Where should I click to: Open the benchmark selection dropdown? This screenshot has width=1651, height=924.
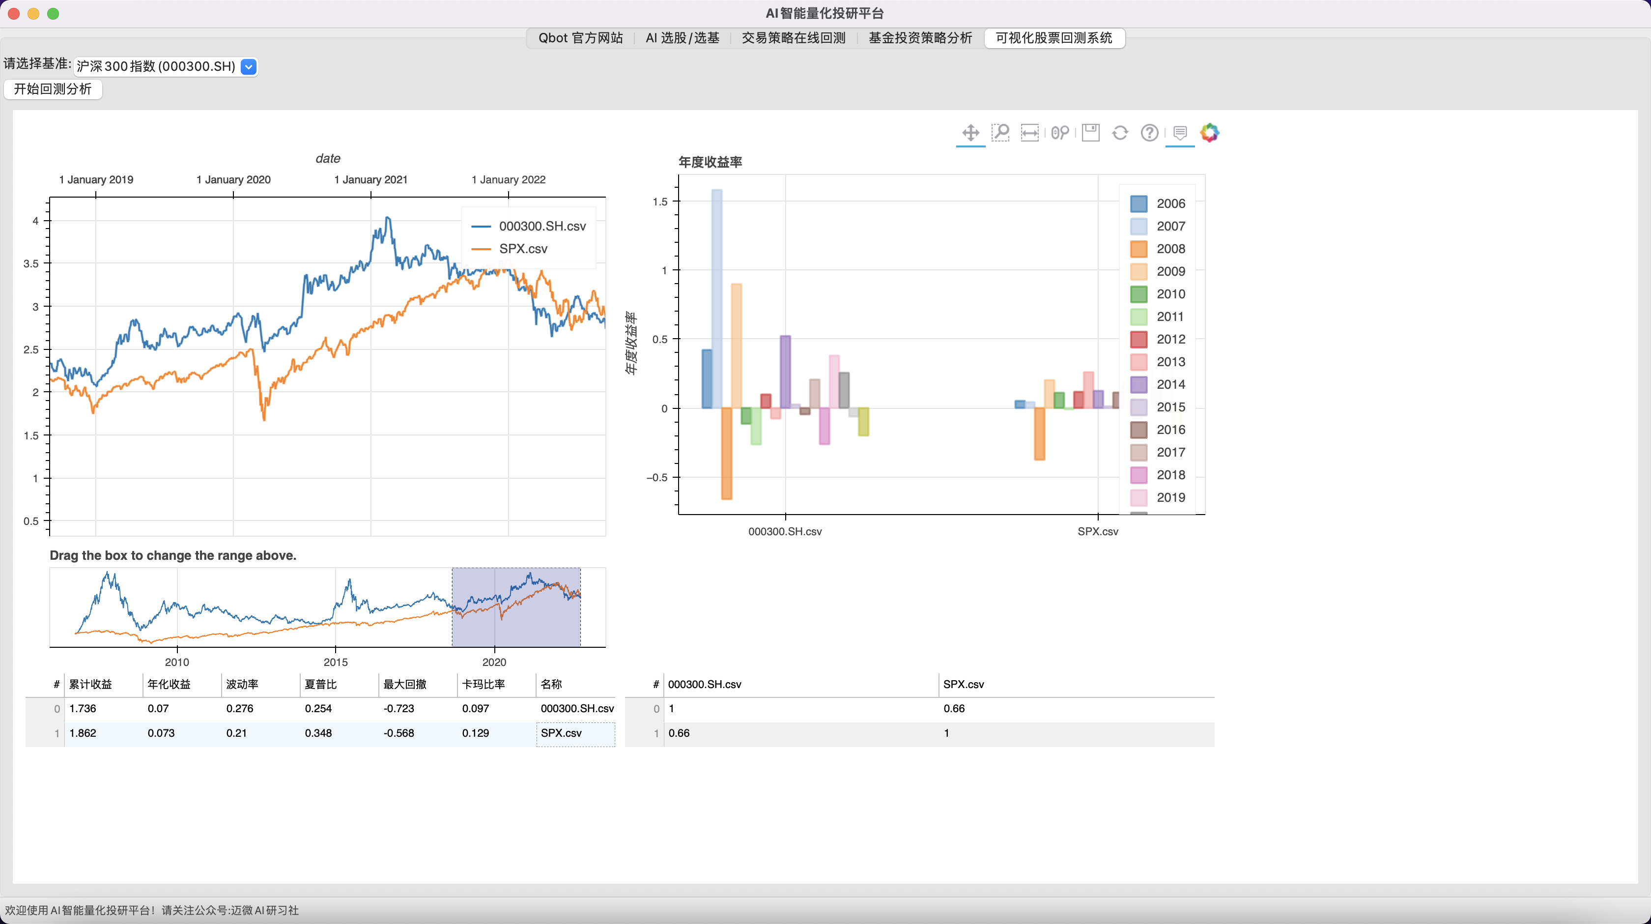[249, 67]
